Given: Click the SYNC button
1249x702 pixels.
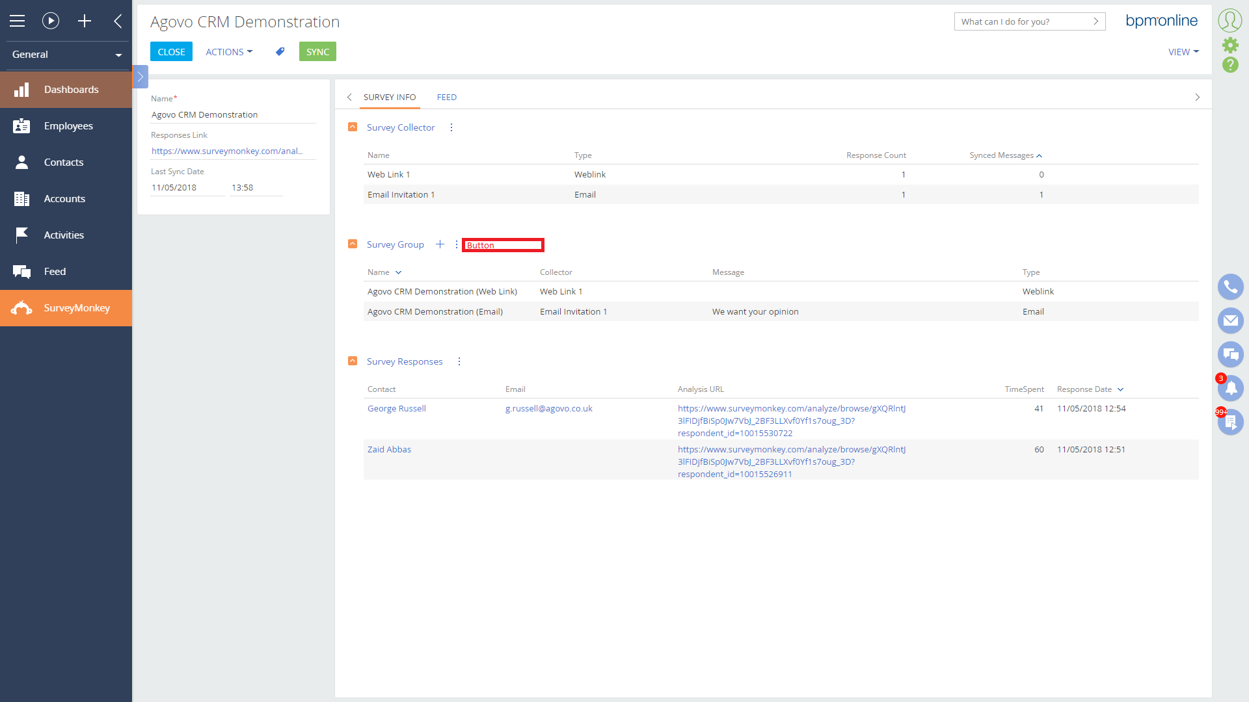Looking at the screenshot, I should click(317, 51).
